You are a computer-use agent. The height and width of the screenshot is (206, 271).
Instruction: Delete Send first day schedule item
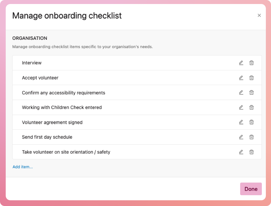252,137
